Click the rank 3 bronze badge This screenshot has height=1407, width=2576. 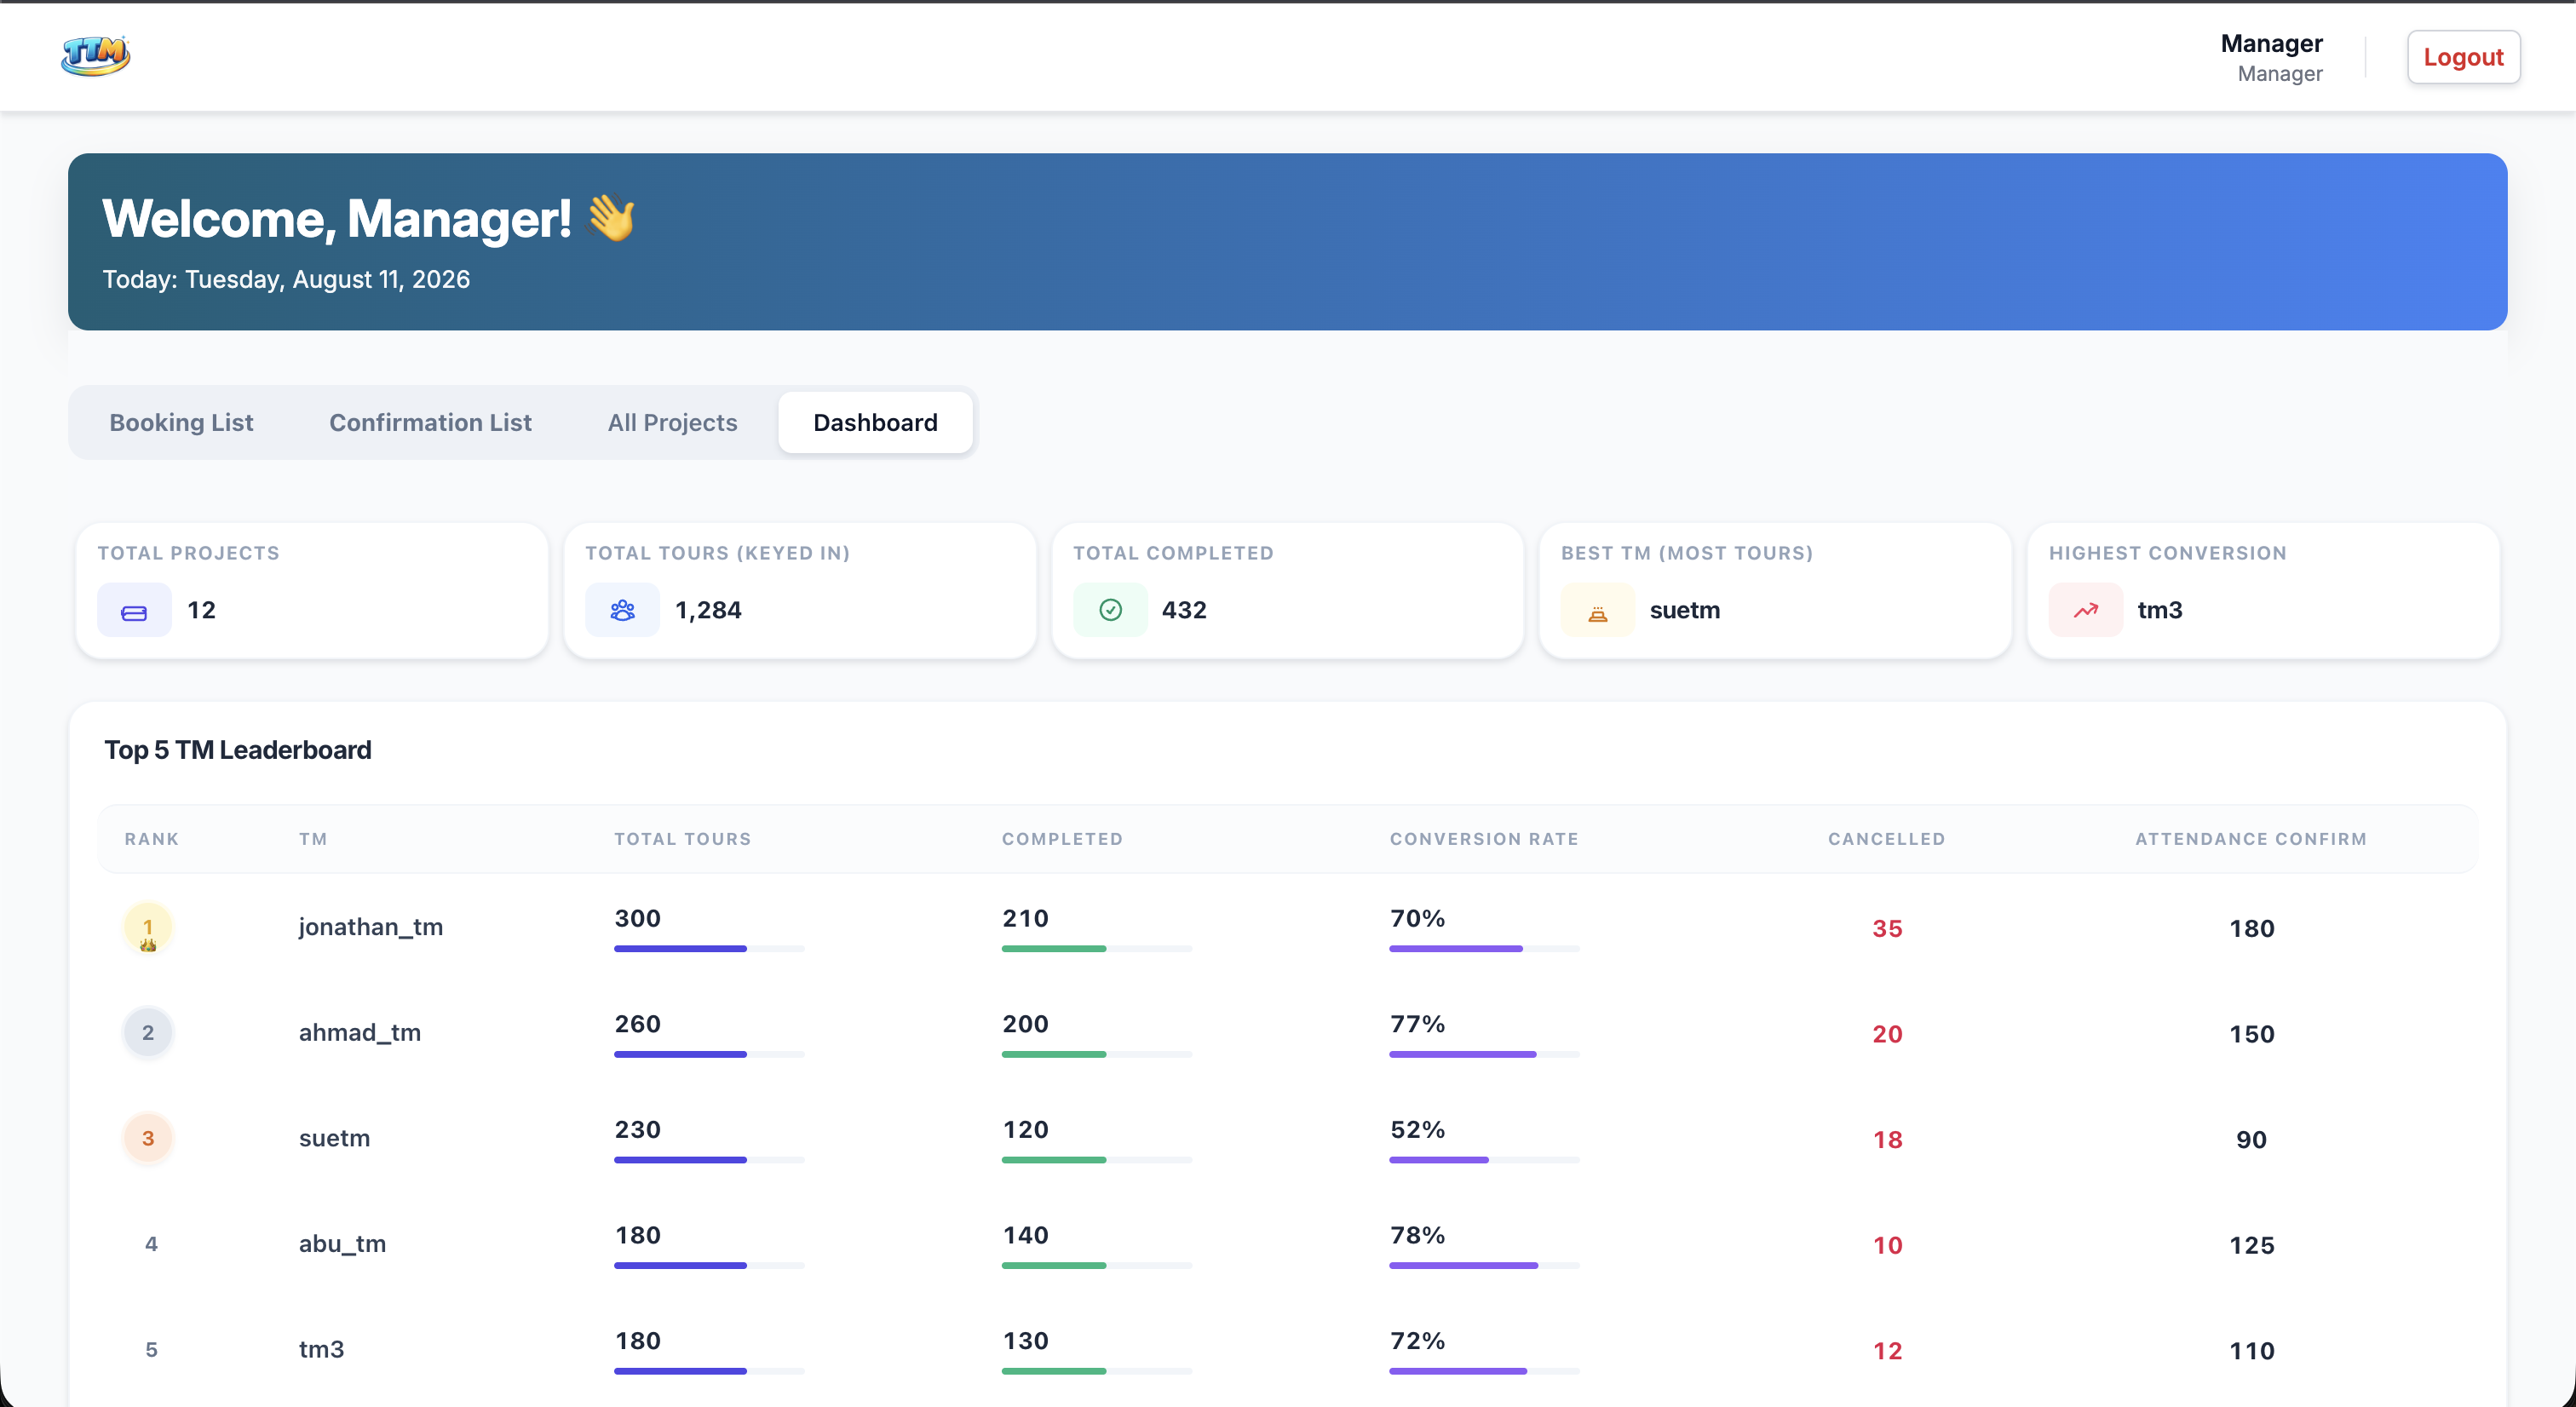pos(148,1139)
